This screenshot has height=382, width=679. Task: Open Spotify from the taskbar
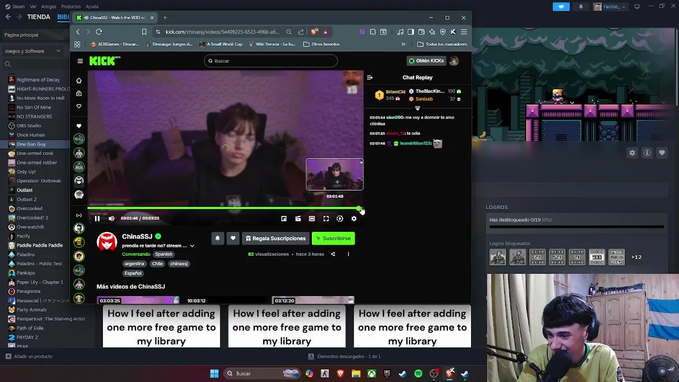(x=418, y=374)
